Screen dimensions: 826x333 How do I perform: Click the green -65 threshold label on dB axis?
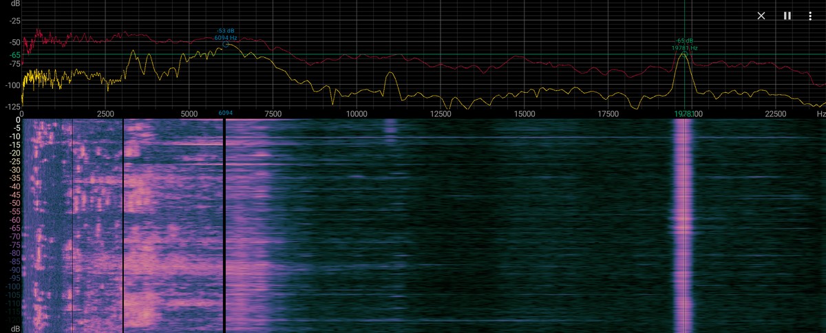coord(14,54)
